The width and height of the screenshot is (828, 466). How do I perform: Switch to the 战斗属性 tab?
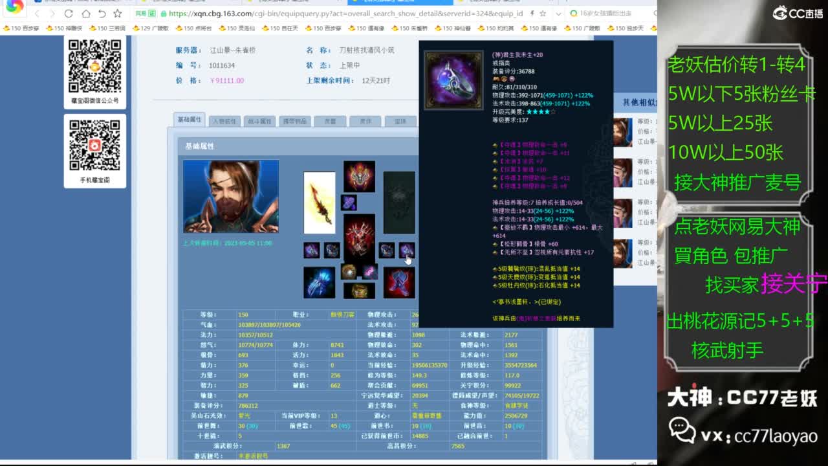pos(259,121)
